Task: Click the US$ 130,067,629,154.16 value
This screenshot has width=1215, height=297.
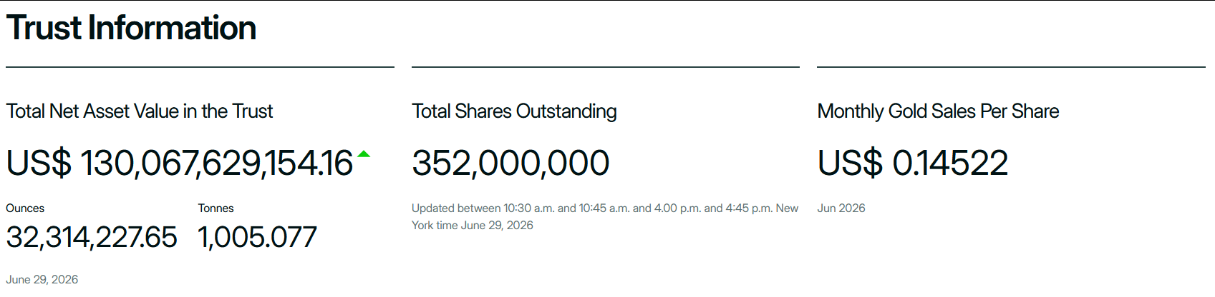Action: coord(180,163)
